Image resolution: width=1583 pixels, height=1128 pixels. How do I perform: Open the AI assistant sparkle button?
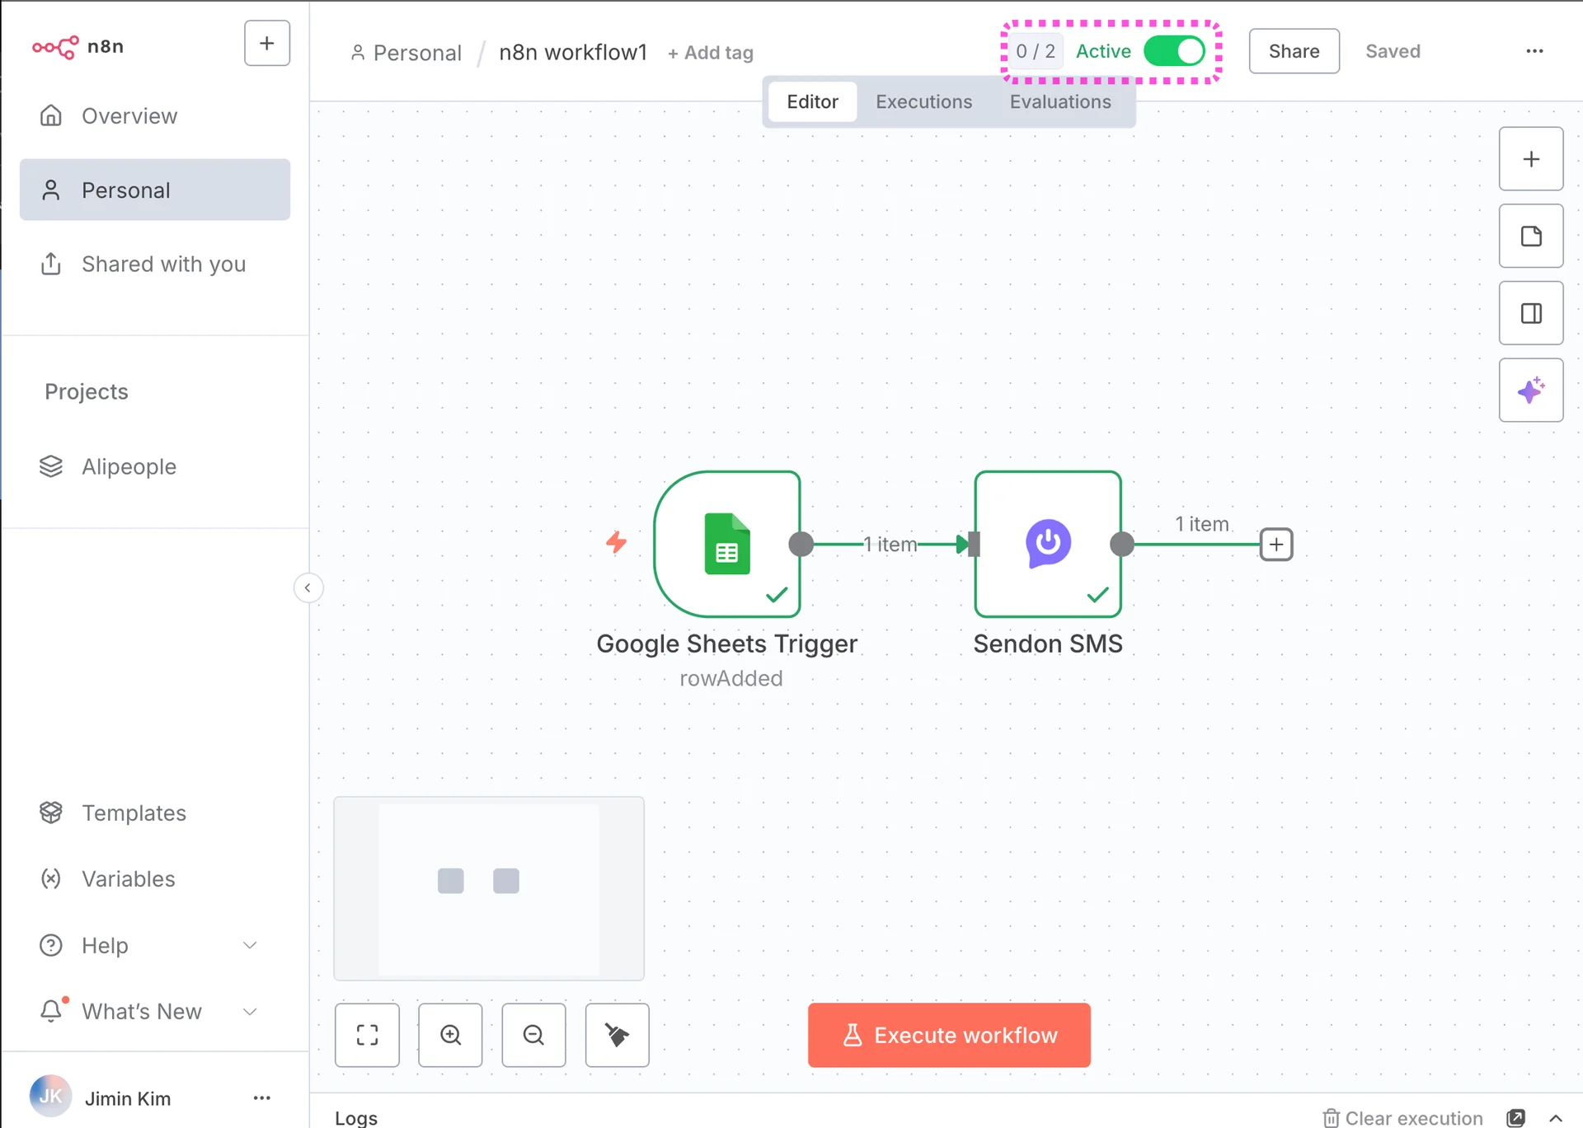(1530, 391)
